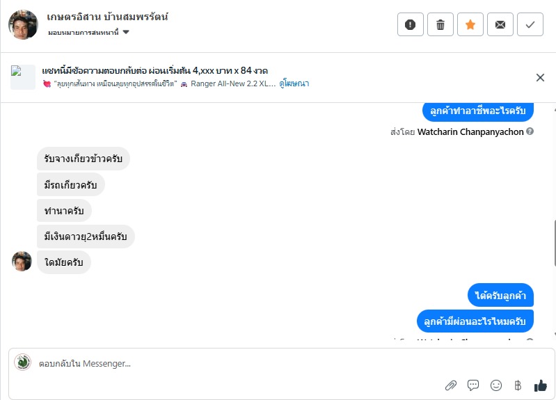Mark conversation done with the checkmark

tap(530, 24)
